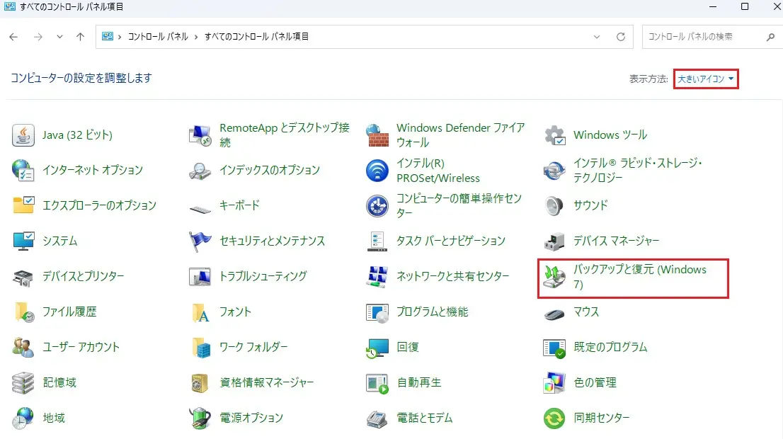Click the 色の管理 icon

(x=554, y=383)
